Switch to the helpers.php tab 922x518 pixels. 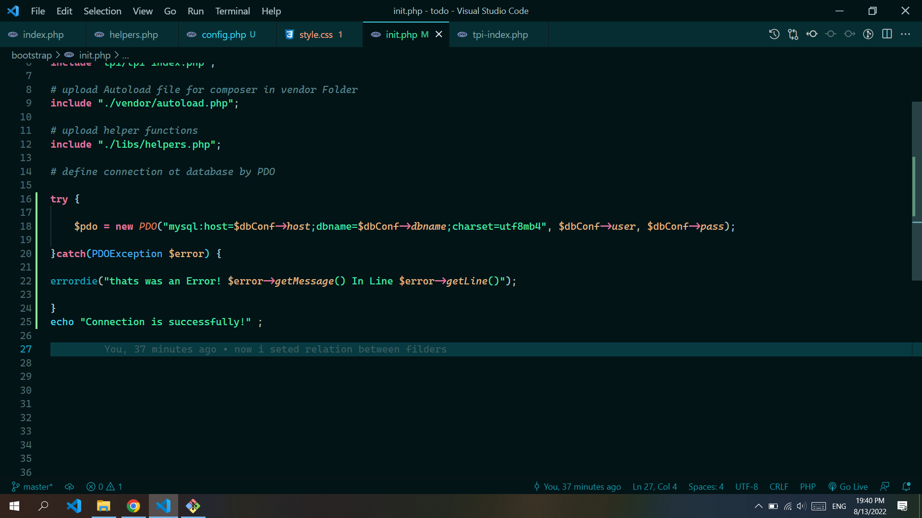pos(133,35)
